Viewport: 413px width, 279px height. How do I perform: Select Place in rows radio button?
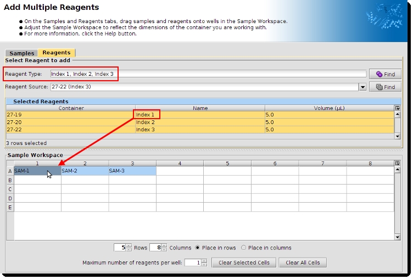click(x=198, y=248)
